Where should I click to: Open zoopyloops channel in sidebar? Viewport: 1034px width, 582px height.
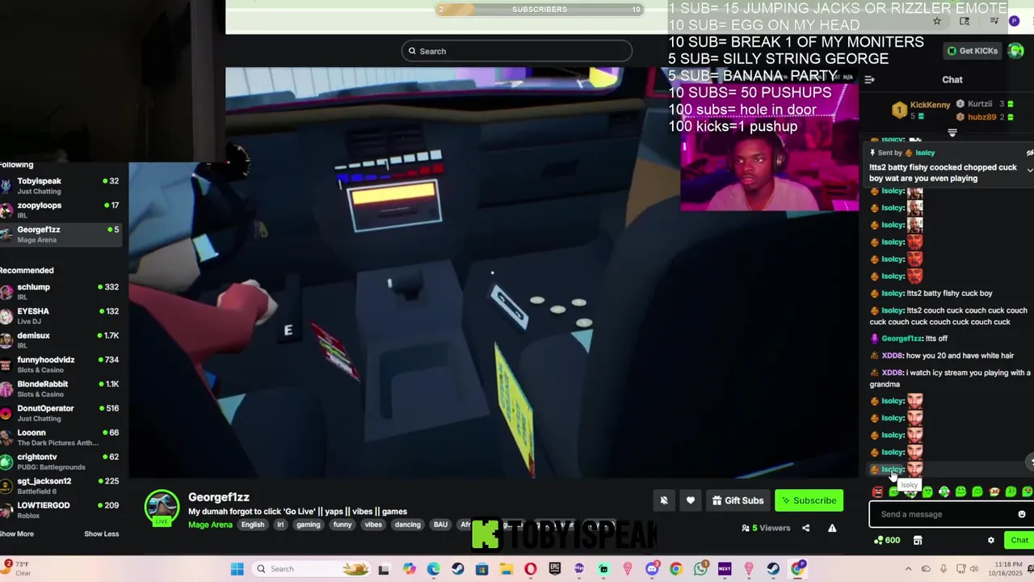61,210
